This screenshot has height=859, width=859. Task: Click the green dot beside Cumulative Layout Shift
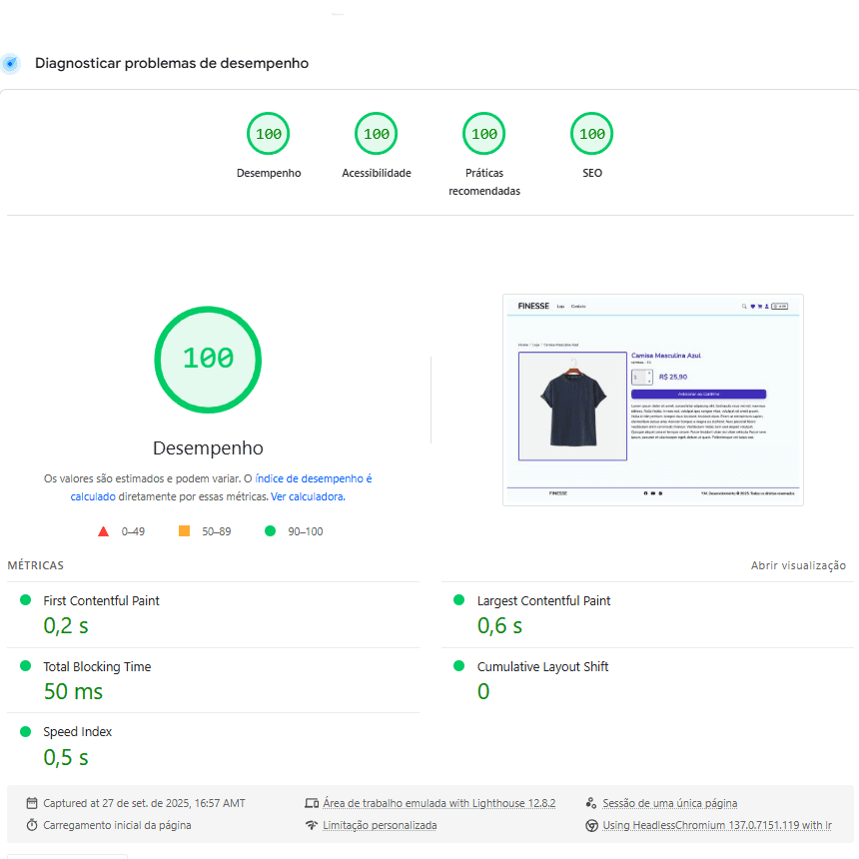pos(457,665)
